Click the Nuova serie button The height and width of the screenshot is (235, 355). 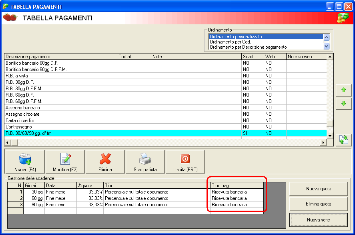click(x=318, y=220)
